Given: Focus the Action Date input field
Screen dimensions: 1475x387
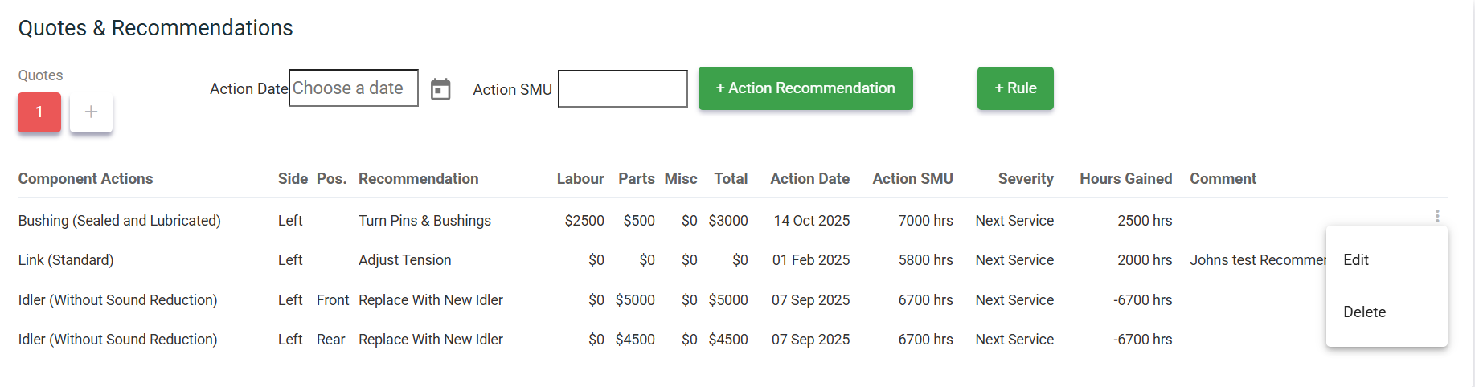Looking at the screenshot, I should 353,88.
